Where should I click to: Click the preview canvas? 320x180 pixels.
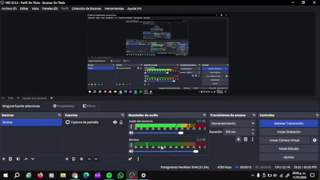point(158,54)
